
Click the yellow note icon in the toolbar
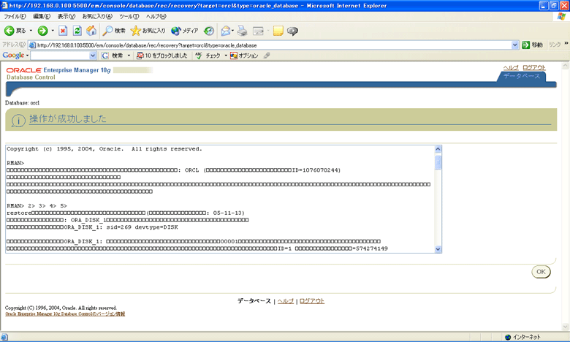click(x=278, y=31)
